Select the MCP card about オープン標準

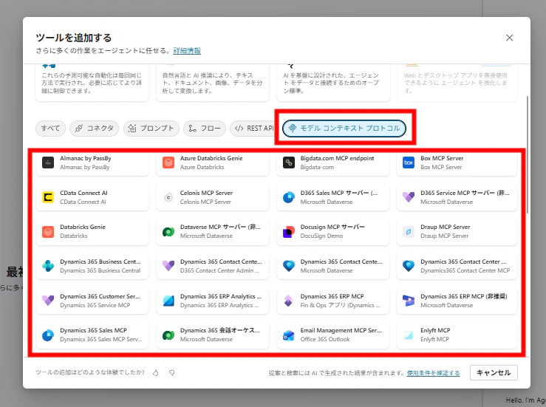click(x=333, y=83)
